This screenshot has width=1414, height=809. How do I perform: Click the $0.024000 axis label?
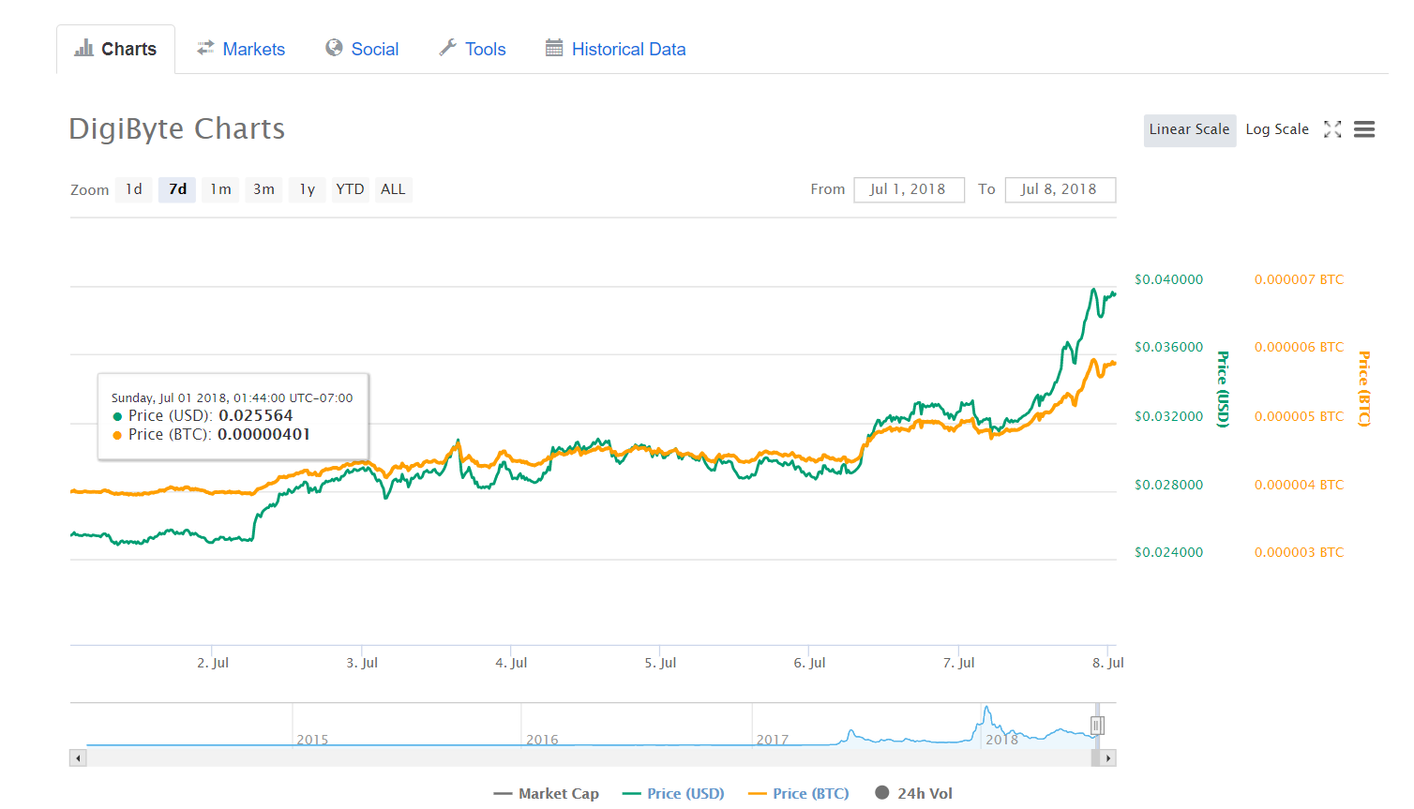tap(1168, 552)
